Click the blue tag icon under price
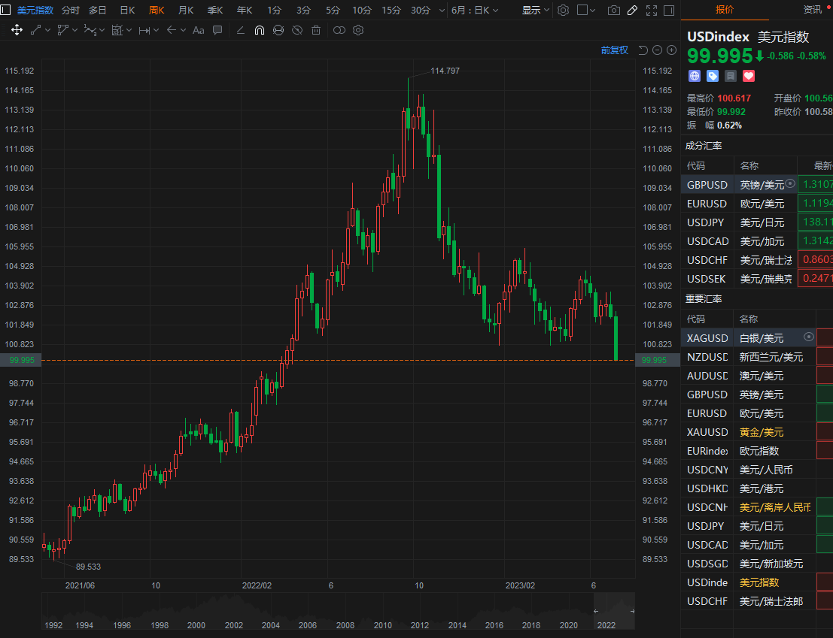The width and height of the screenshot is (833, 638). tap(713, 76)
